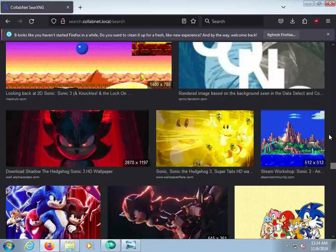336x252 pixels.
Task: Click 'Download Shadow The Hedgehog Sonic 3' title
Action: [59, 171]
